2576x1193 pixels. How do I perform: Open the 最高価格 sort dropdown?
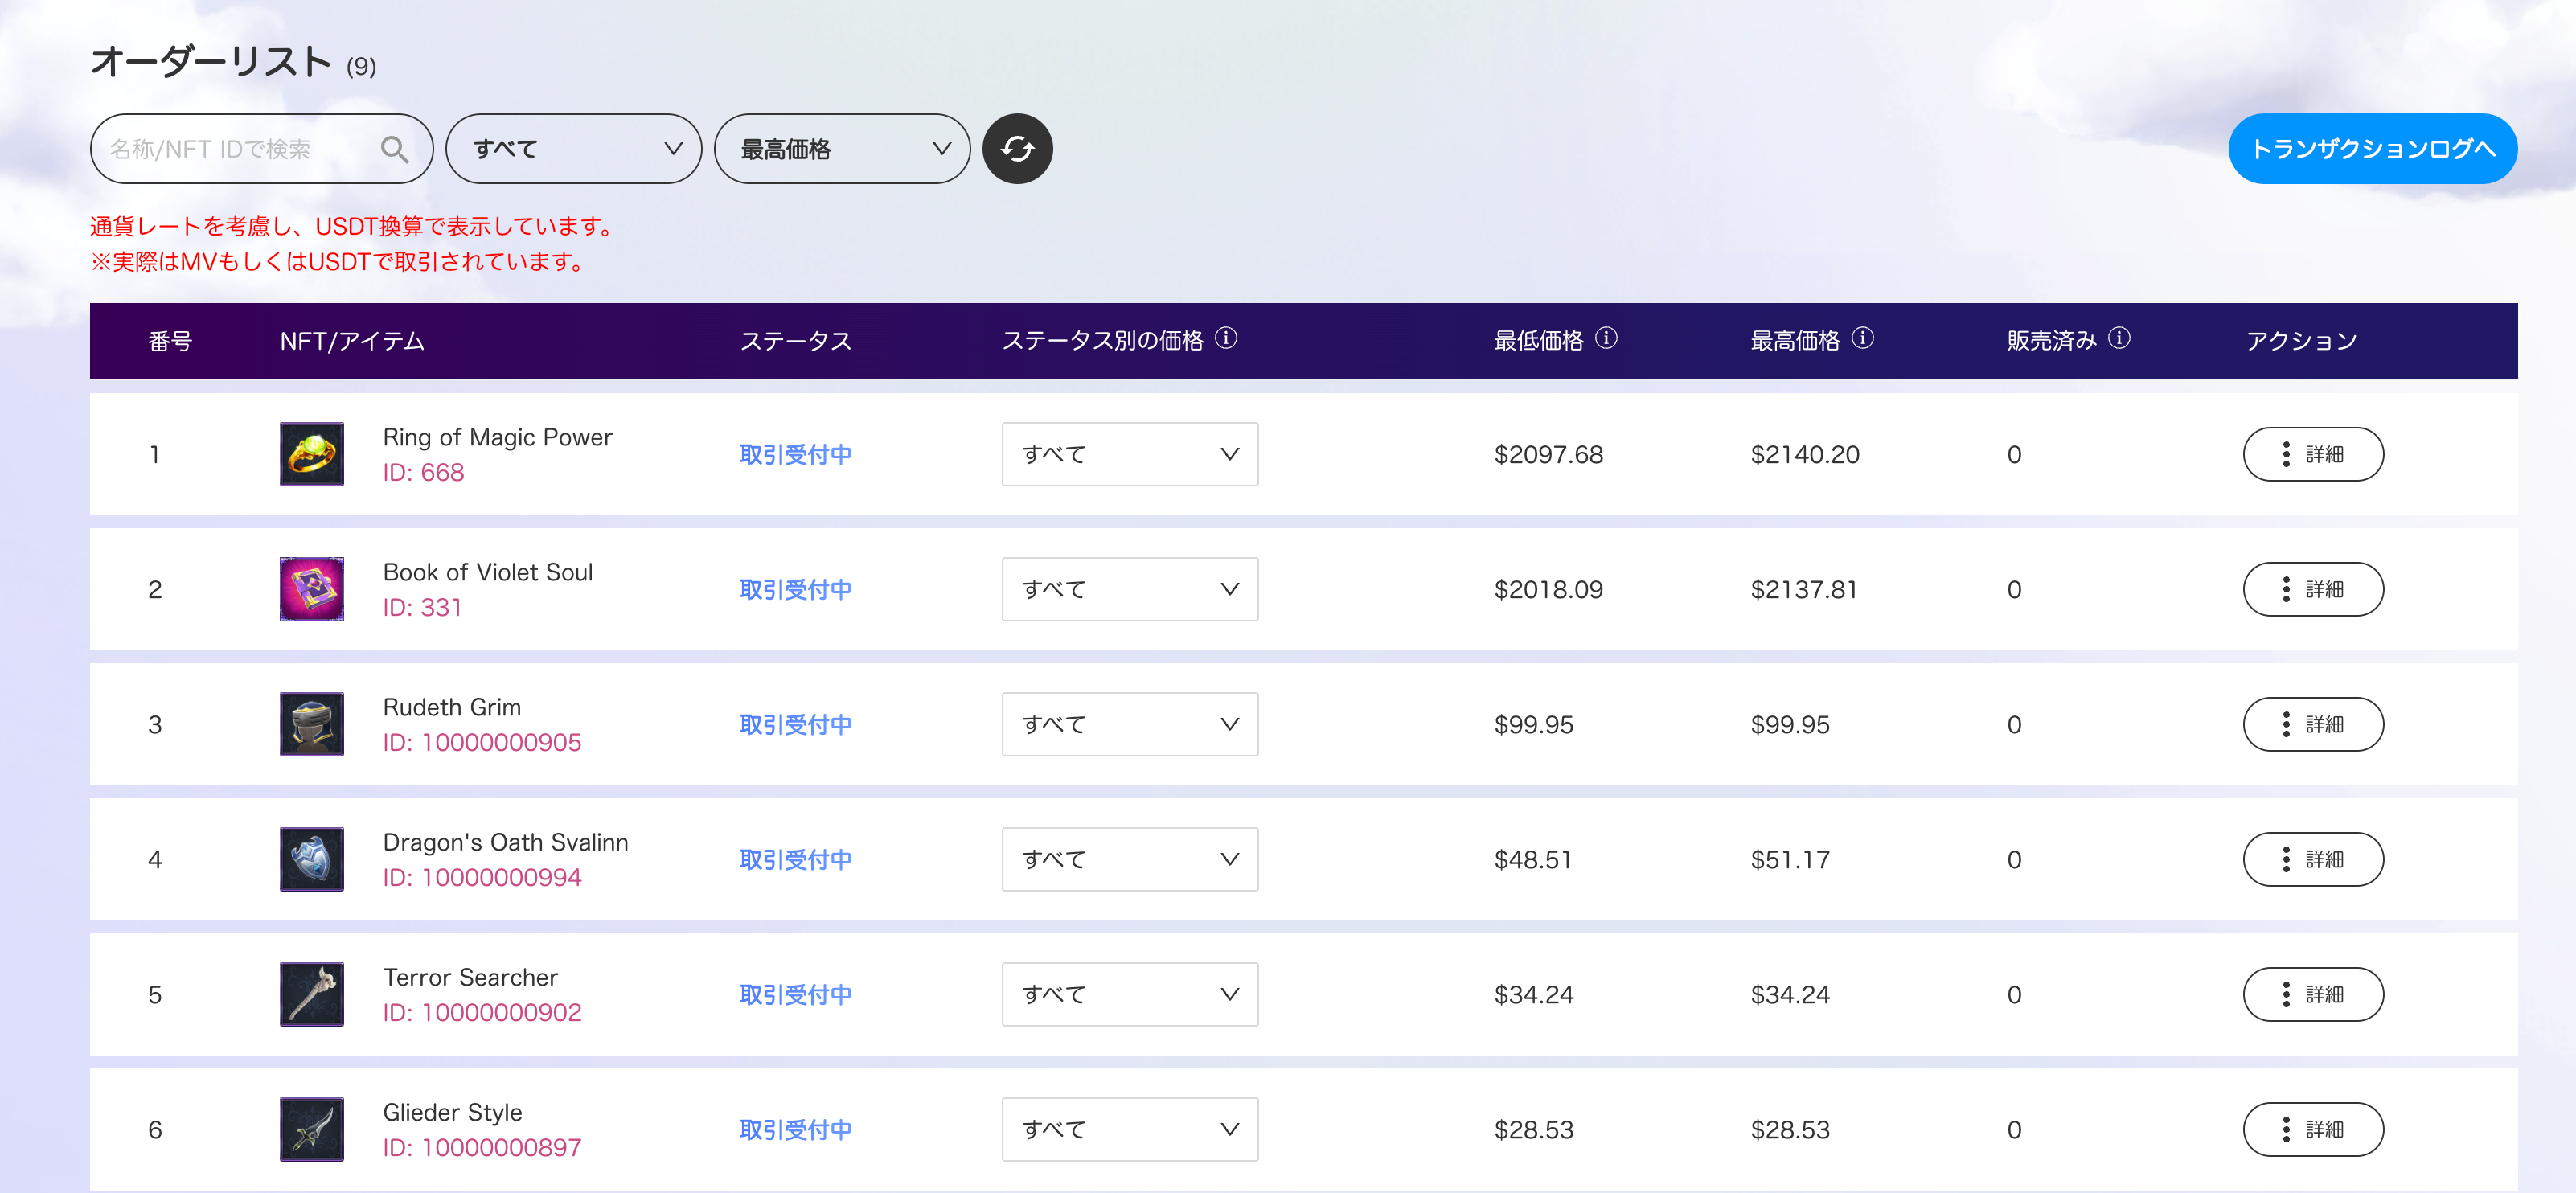point(842,149)
